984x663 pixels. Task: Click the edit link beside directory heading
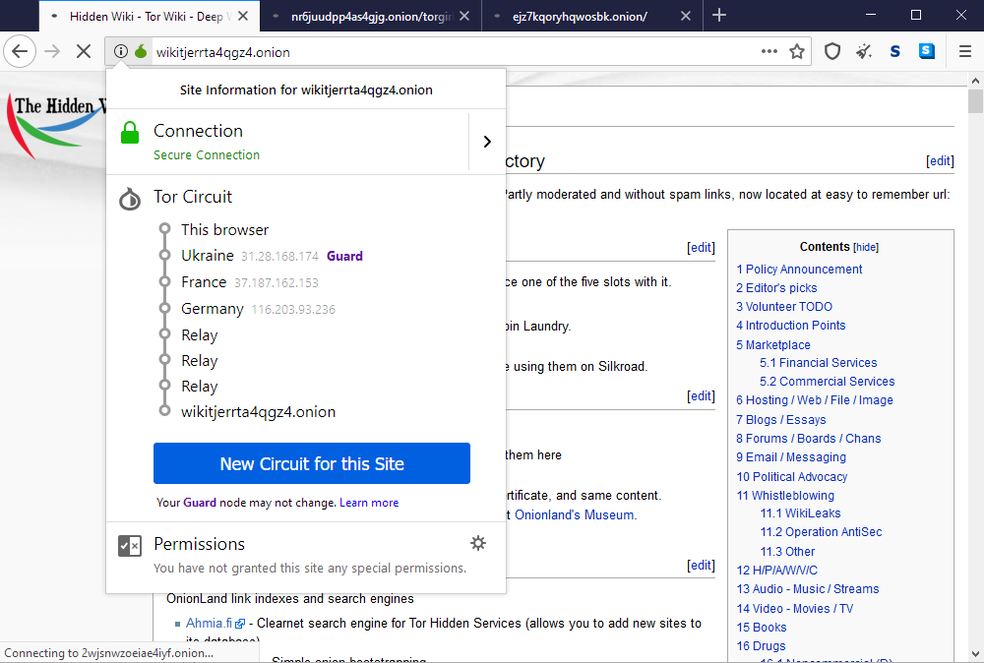(x=940, y=161)
